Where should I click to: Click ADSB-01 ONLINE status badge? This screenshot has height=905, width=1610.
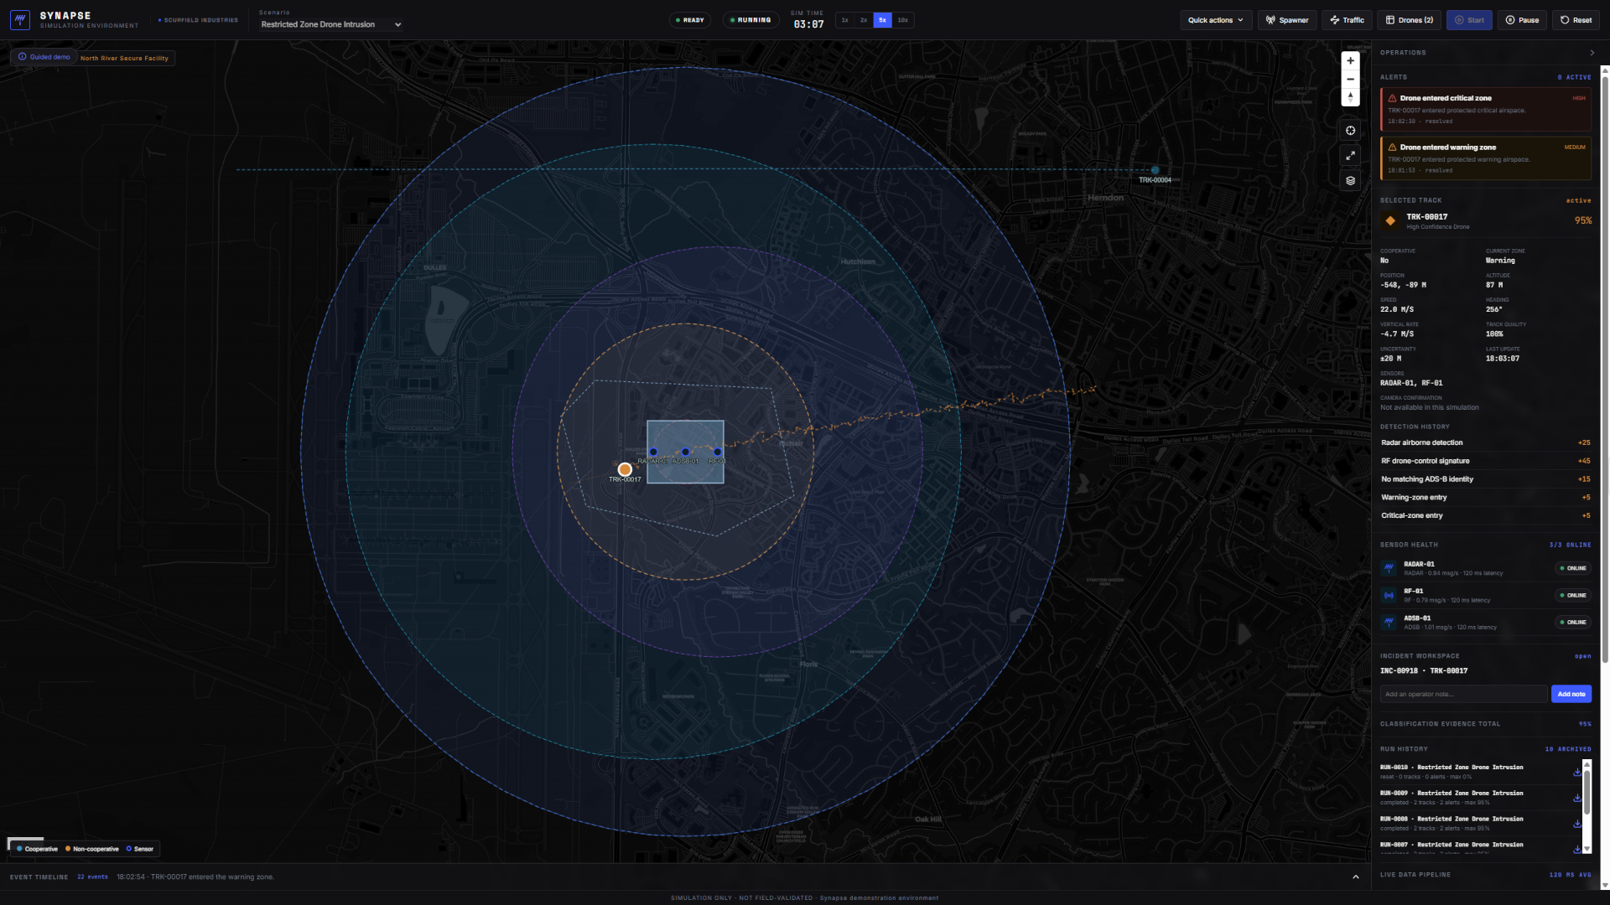[1573, 622]
